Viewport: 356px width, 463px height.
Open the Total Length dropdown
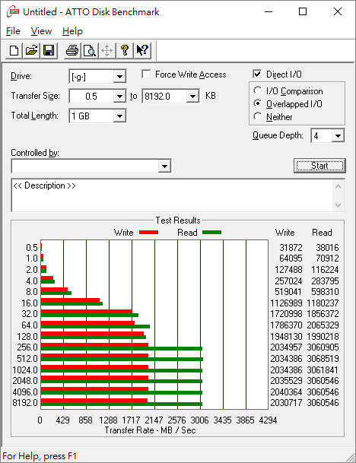(x=119, y=116)
